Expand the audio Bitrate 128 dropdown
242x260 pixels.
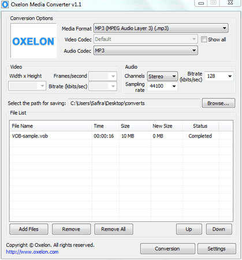coord(219,76)
